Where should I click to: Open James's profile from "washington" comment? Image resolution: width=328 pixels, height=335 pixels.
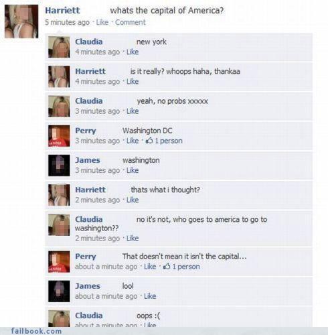tap(88, 160)
